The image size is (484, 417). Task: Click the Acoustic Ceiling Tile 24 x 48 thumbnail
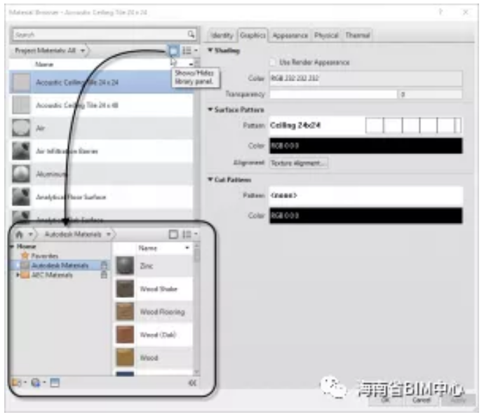21,105
